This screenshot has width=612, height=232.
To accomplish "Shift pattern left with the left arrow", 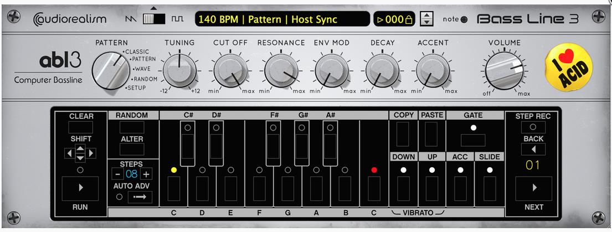I will [69, 153].
